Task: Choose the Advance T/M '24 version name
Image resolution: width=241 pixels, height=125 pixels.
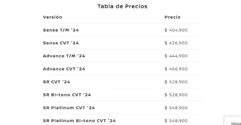Action: point(64,56)
